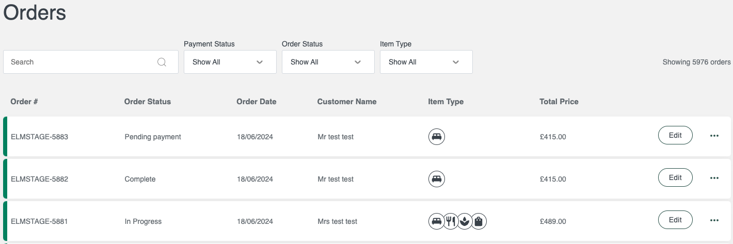Click the Order # column header
The height and width of the screenshot is (244, 733).
24,102
